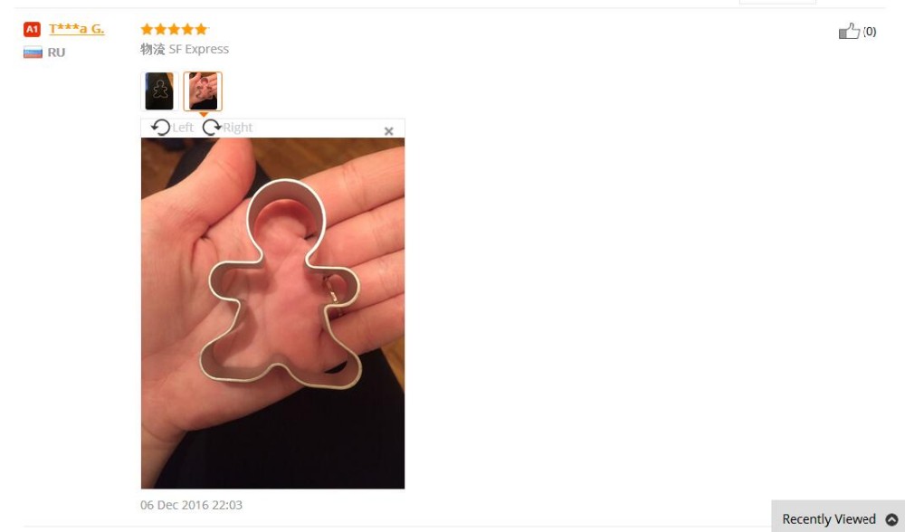Click the 'Left' rotate text label
This screenshot has width=905, height=532.
click(x=183, y=128)
